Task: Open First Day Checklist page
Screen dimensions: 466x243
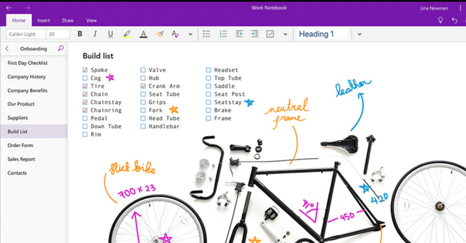Action: (34, 63)
